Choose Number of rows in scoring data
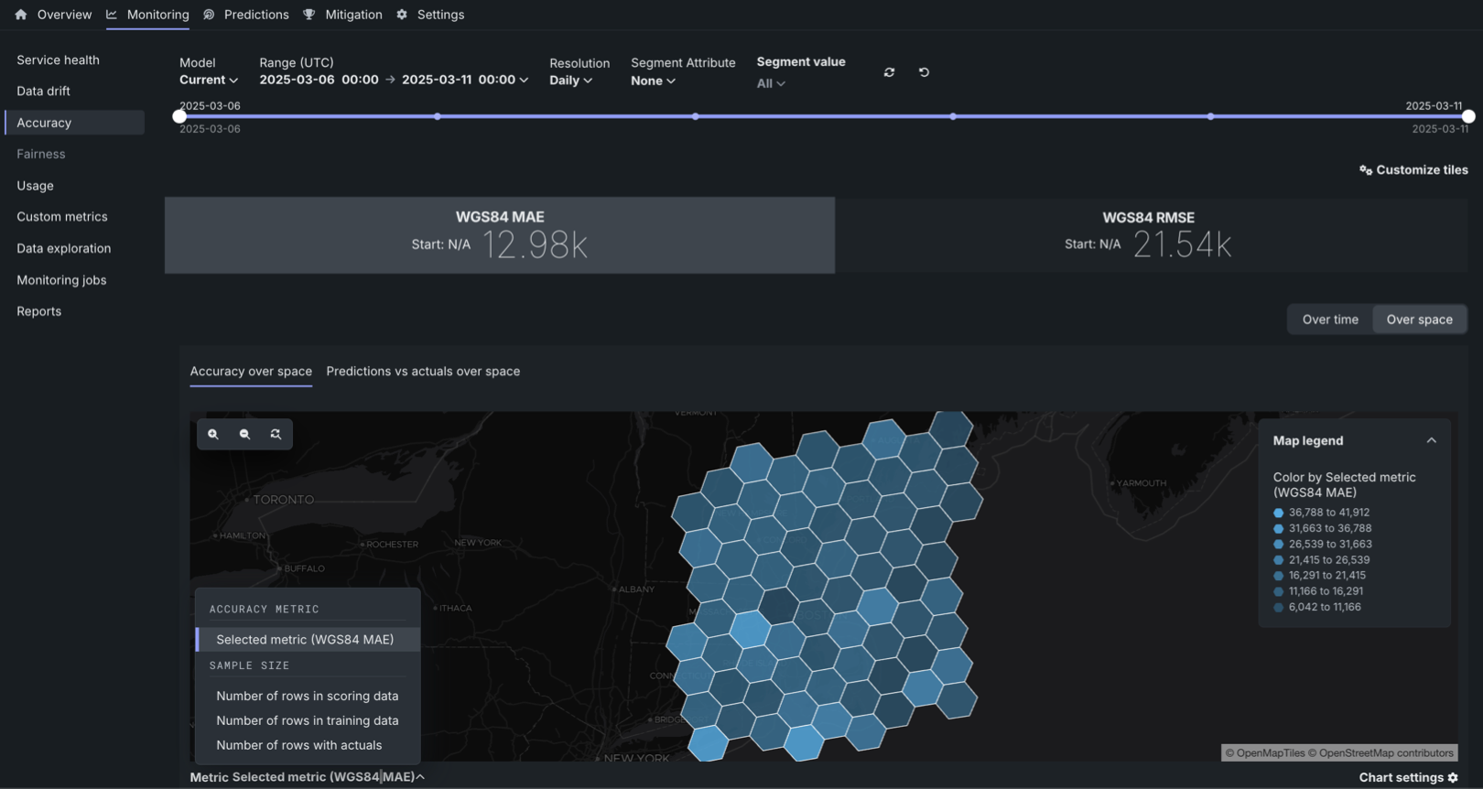The image size is (1483, 789). 307,697
